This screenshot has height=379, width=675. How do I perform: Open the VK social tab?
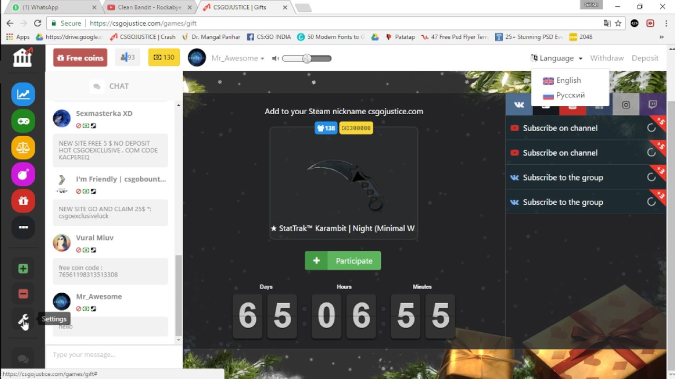click(x=519, y=104)
